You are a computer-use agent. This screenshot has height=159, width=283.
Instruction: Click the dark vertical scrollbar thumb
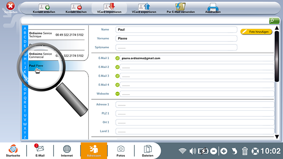click(x=277, y=56)
